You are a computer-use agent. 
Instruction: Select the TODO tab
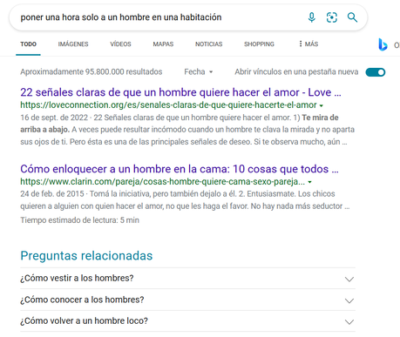28,44
